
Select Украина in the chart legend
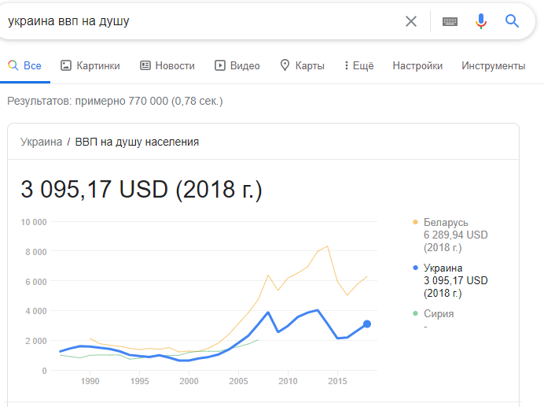(x=443, y=268)
